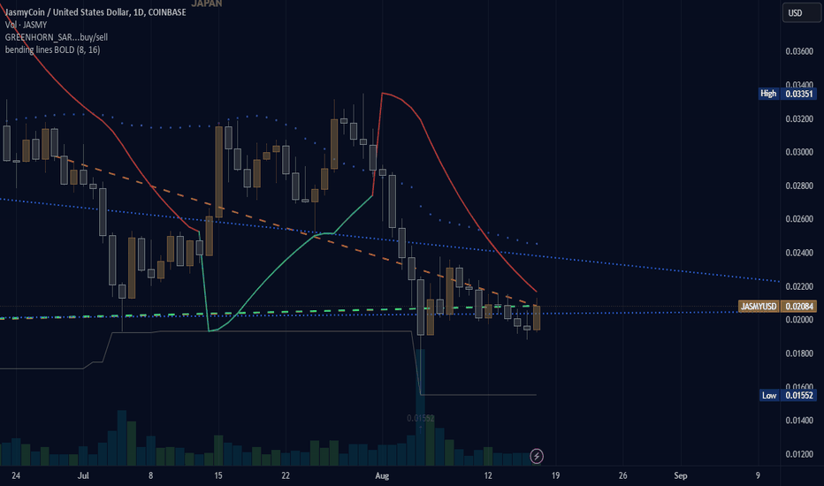The image size is (824, 486).
Task: Click the 15 date label on time axis
Action: pos(218,475)
